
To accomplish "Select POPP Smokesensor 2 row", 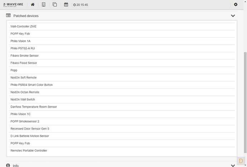I will 122,121.
